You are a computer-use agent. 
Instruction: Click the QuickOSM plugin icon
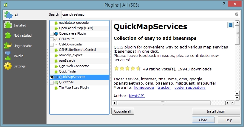point(56,82)
